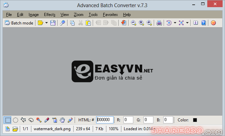Expand the Open folder dropdown arrow
This screenshot has width=225, height=136.
coord(46,23)
